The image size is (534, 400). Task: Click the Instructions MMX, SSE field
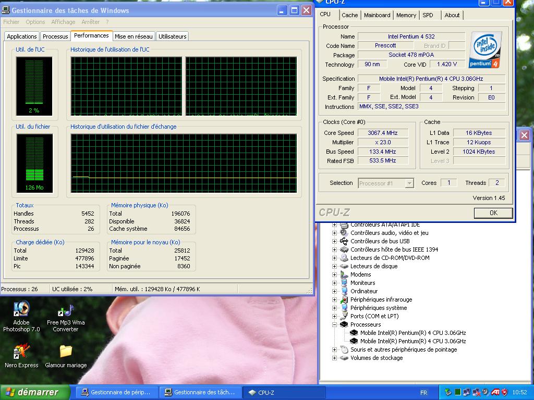coord(431,106)
